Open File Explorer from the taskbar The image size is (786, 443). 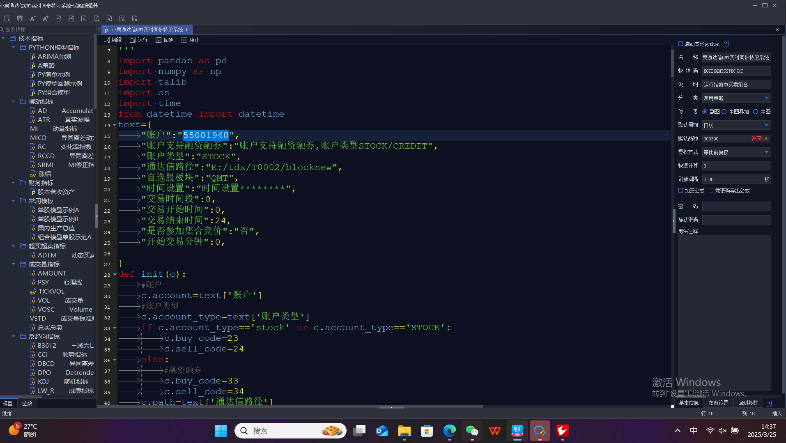[404, 431]
